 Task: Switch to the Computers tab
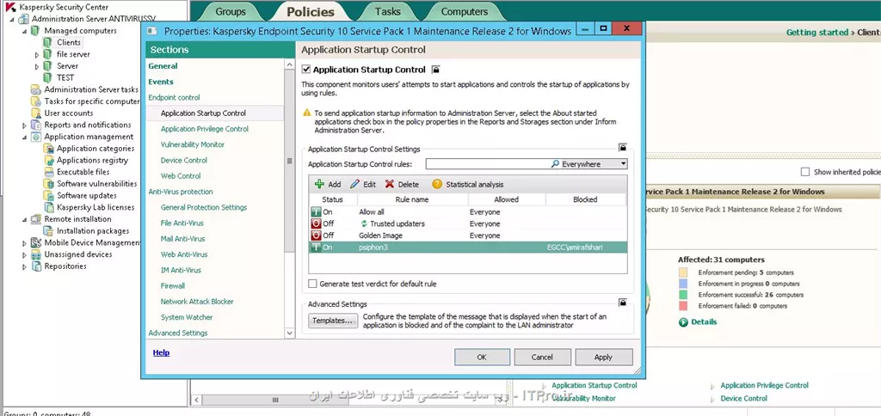point(464,11)
